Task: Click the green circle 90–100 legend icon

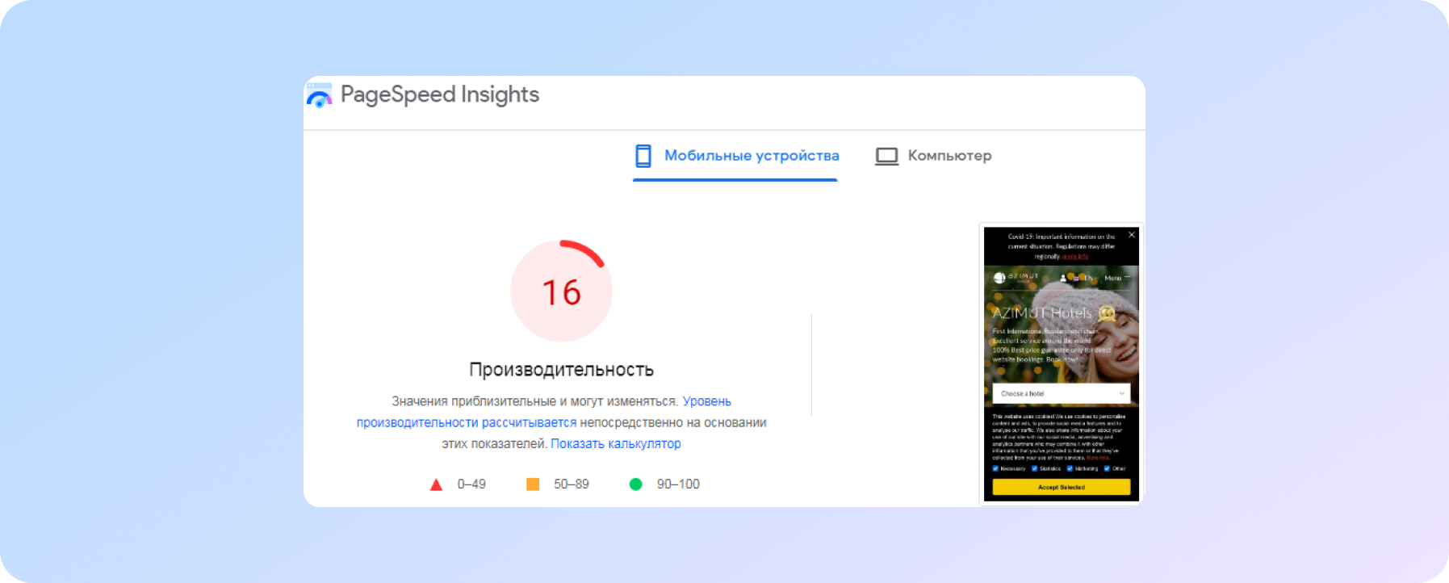Action: [x=636, y=484]
